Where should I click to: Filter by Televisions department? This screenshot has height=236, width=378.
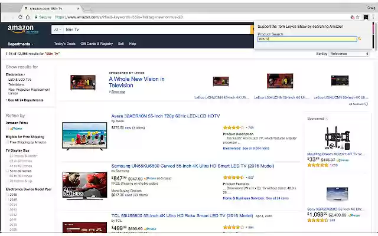click(16, 84)
